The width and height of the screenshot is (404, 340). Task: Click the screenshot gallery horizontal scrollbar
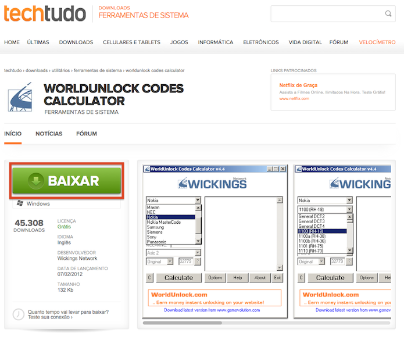coord(183,323)
